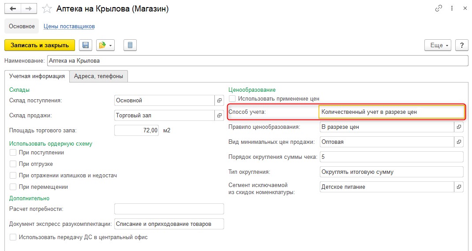Click the forward navigation arrow
472x251 pixels.
[29, 9]
